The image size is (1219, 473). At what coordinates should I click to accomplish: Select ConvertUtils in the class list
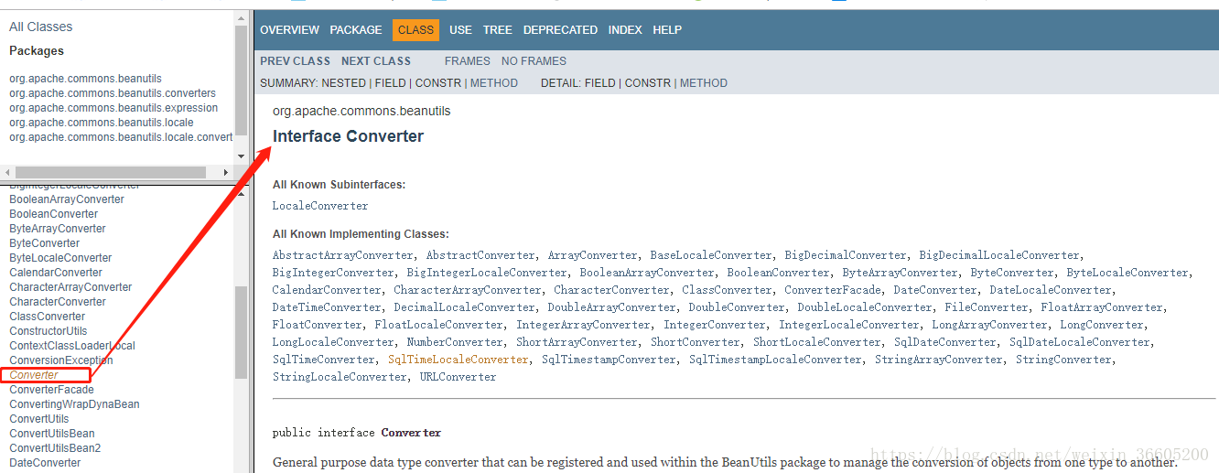[x=39, y=419]
